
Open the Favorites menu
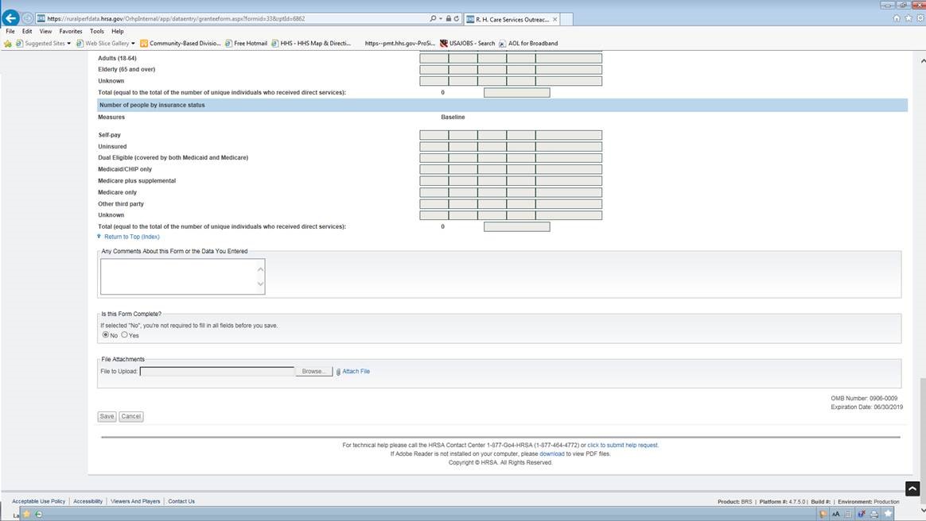pyautogui.click(x=70, y=31)
